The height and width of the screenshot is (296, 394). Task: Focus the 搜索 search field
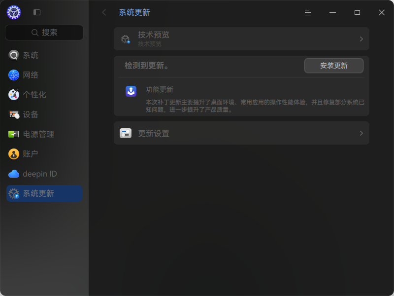(44, 33)
